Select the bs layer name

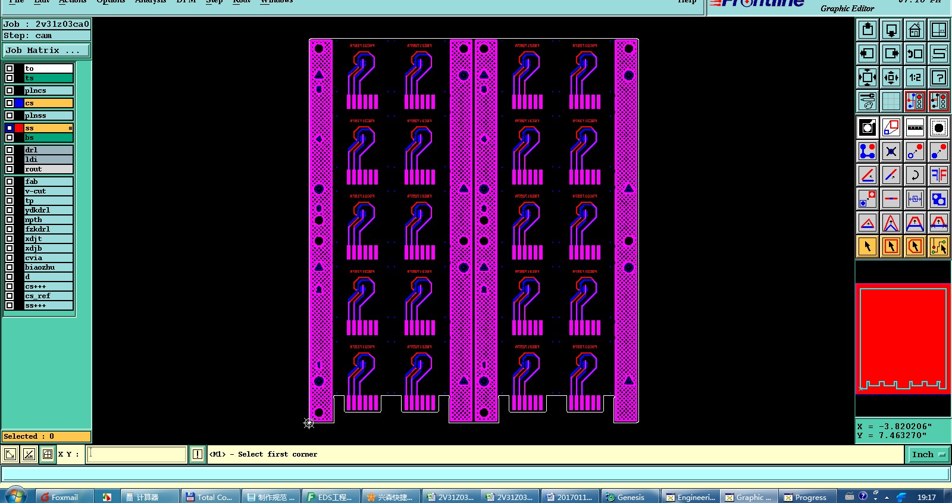click(x=48, y=138)
